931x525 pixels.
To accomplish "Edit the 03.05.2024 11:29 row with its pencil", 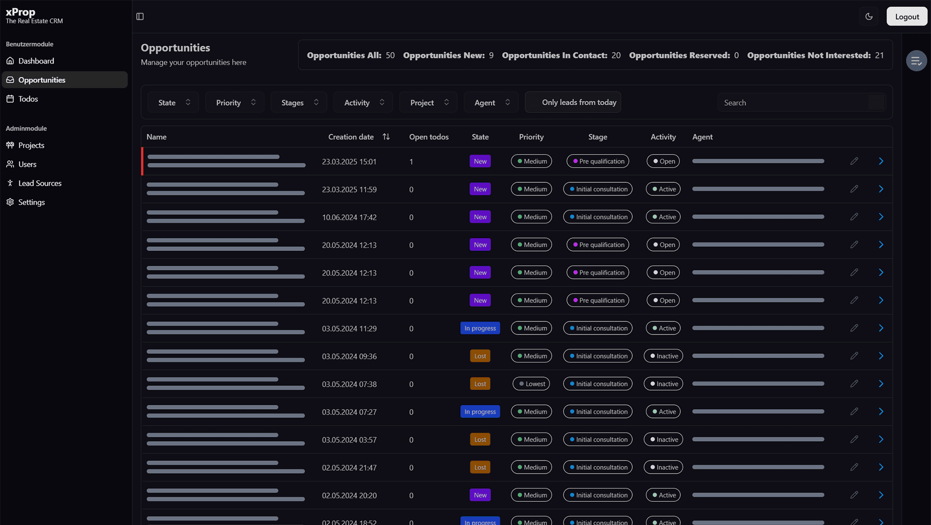I will pyautogui.click(x=854, y=328).
